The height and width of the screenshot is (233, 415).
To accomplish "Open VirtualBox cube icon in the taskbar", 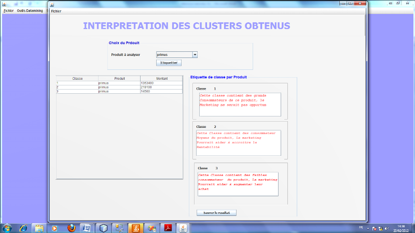I will click(x=103, y=228).
